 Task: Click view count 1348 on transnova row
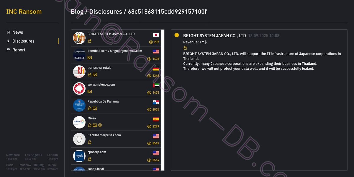coord(156,76)
